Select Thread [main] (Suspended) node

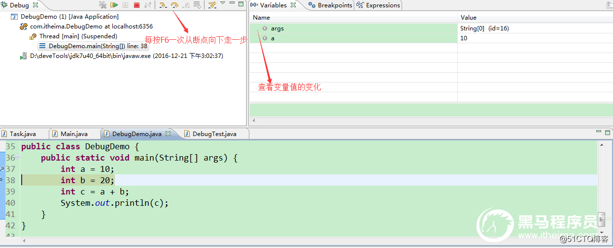(x=78, y=36)
